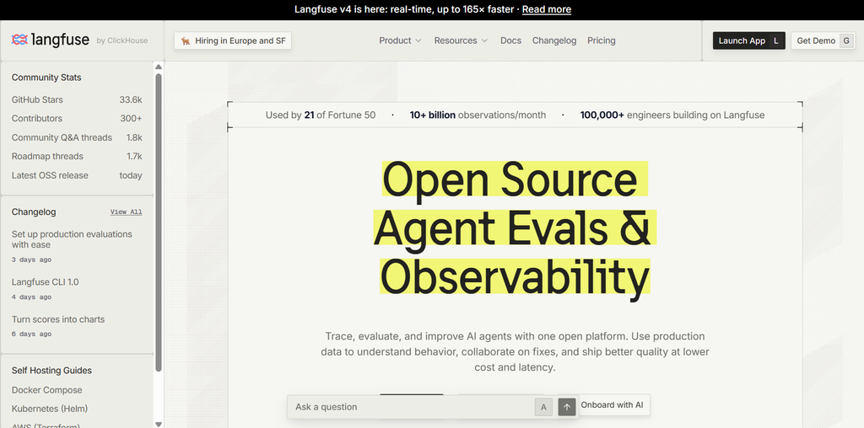The width and height of the screenshot is (864, 428).
Task: Click View All next to Changelog
Action: coord(127,211)
